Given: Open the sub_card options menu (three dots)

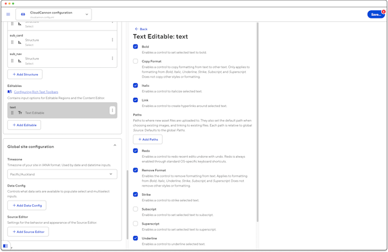Looking at the screenshot, I should click(112, 40).
